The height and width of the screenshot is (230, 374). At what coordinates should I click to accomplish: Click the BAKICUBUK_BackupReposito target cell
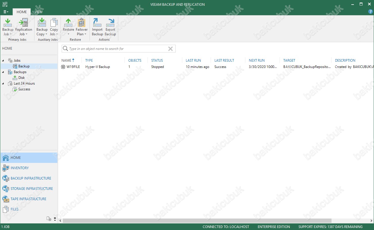click(307, 67)
